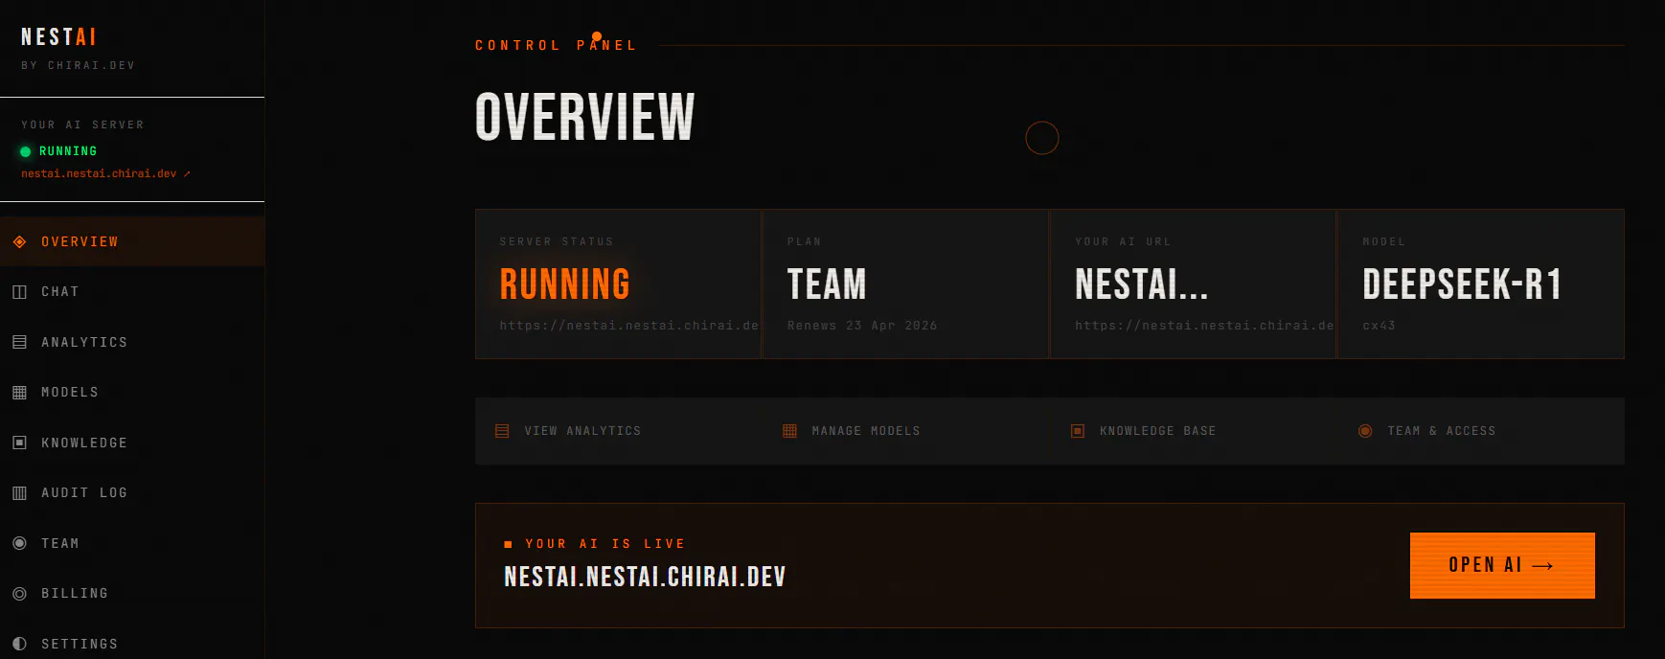Click the NESTAI logo text

tap(58, 37)
